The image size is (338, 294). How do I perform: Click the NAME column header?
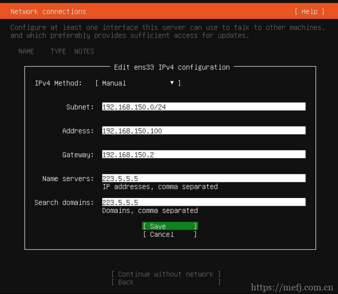26,51
